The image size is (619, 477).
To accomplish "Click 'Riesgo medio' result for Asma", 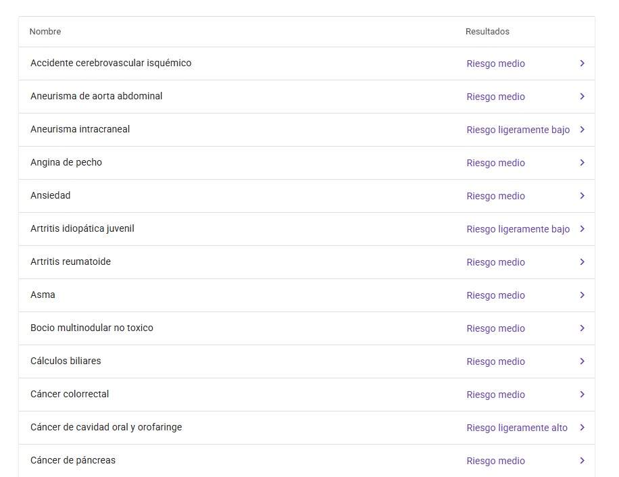I will click(x=495, y=295).
